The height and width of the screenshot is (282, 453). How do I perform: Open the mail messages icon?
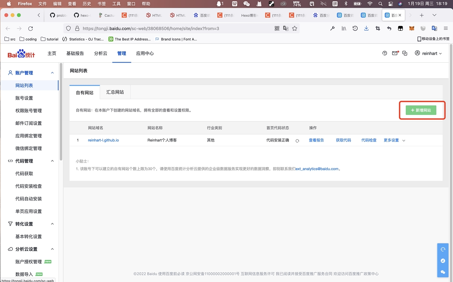[395, 53]
